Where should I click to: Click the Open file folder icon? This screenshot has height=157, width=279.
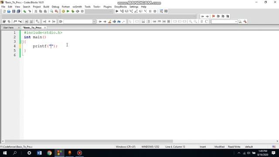(9, 11)
